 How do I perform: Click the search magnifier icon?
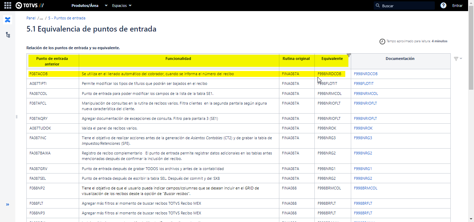pyautogui.click(x=378, y=6)
